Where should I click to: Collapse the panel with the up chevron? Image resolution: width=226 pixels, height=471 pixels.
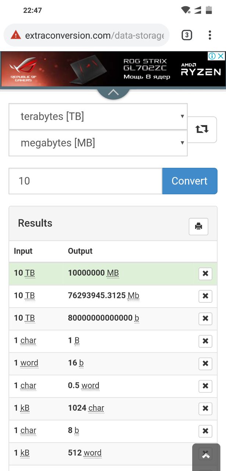pos(113,93)
